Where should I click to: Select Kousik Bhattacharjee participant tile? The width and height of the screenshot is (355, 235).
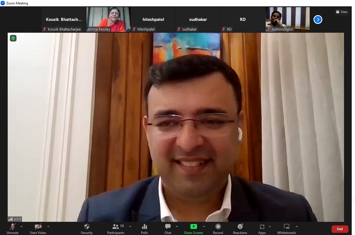pyautogui.click(x=64, y=20)
